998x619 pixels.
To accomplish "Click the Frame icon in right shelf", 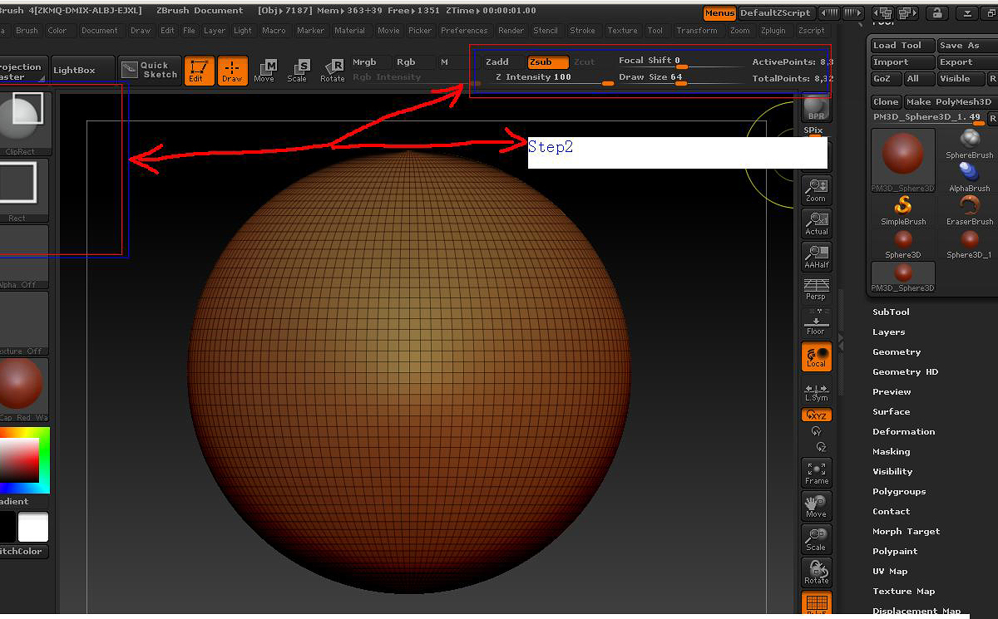I will [816, 472].
